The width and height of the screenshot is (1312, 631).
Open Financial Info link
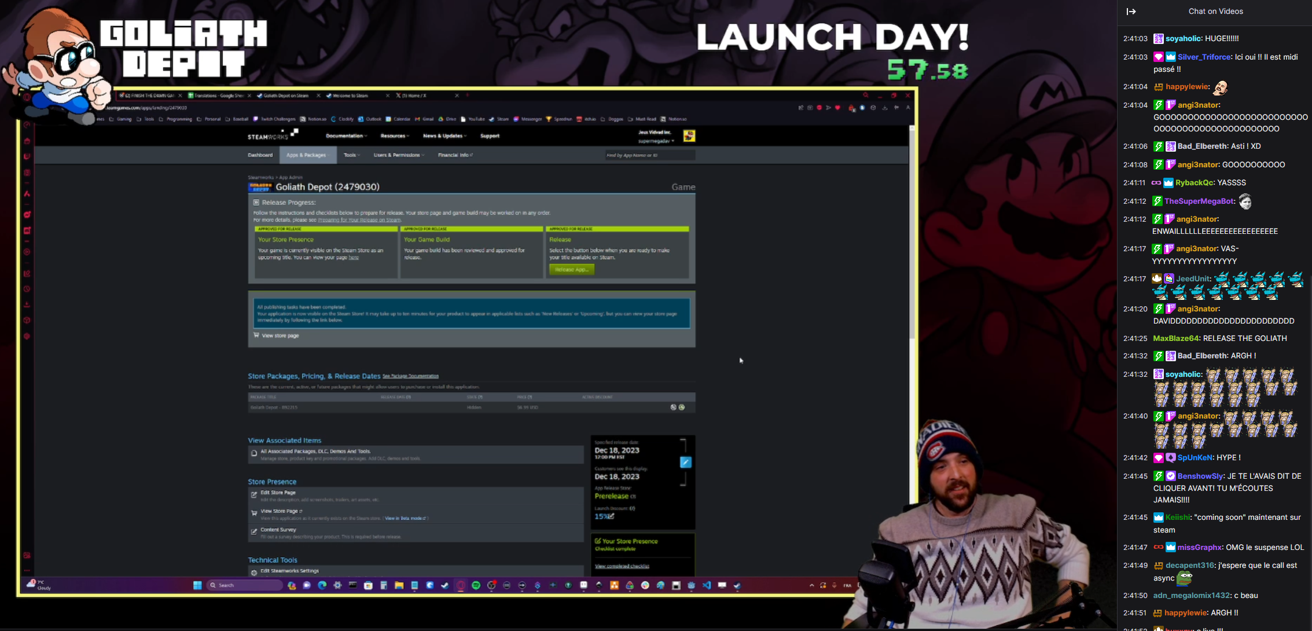pyautogui.click(x=455, y=155)
